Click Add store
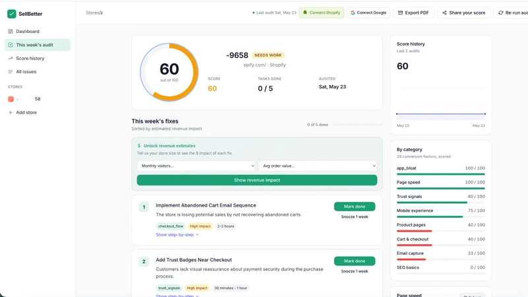This screenshot has height=297, width=528. [x=26, y=112]
